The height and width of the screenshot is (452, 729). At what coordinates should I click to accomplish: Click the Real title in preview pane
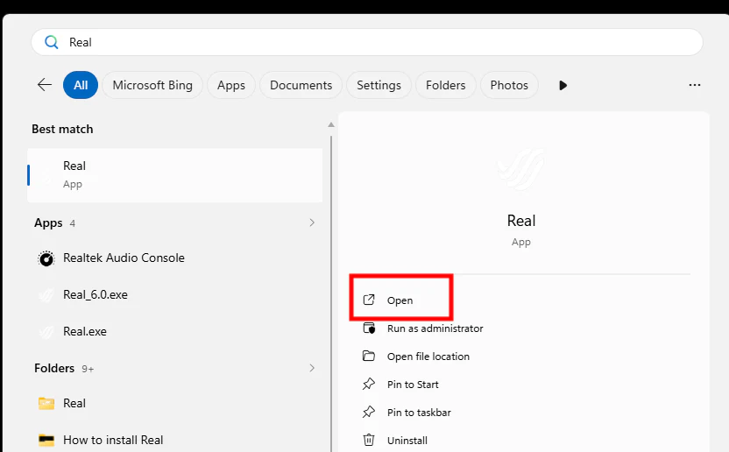521,221
